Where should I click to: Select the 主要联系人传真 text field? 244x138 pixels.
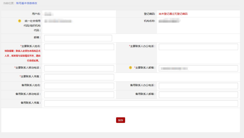tap(79, 77)
